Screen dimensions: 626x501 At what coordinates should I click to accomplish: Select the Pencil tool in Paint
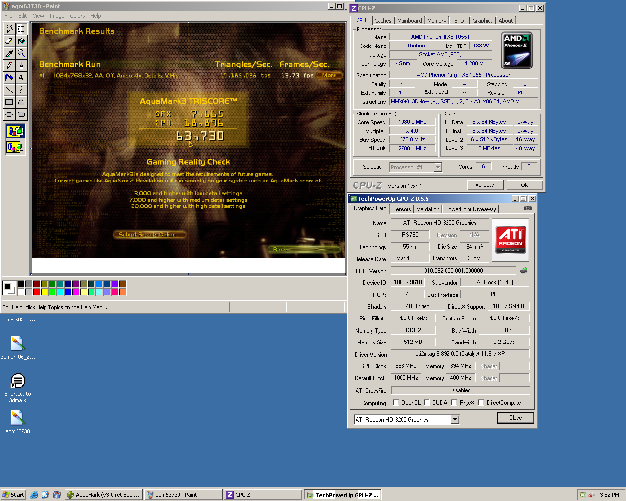click(9, 66)
